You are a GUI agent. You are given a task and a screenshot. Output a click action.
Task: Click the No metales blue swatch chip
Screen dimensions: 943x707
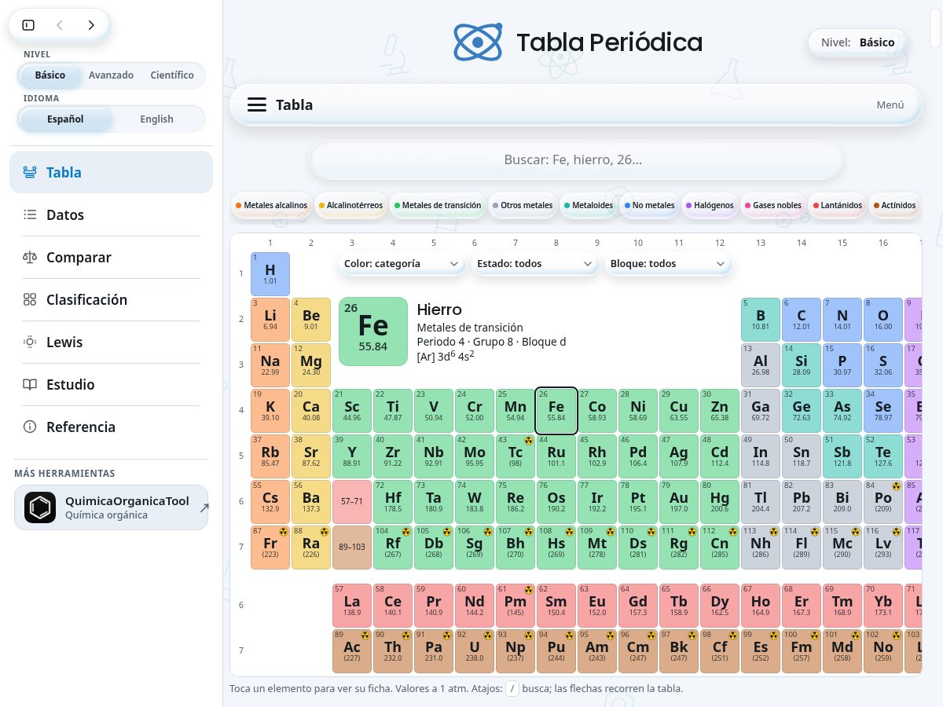650,205
